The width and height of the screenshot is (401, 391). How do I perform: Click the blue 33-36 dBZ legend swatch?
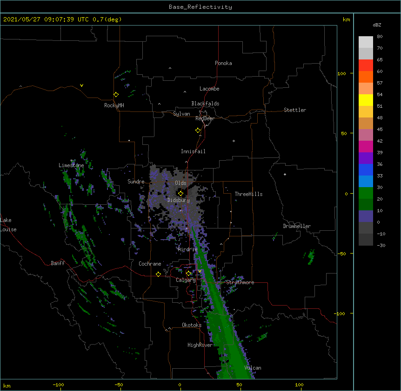pos(366,169)
